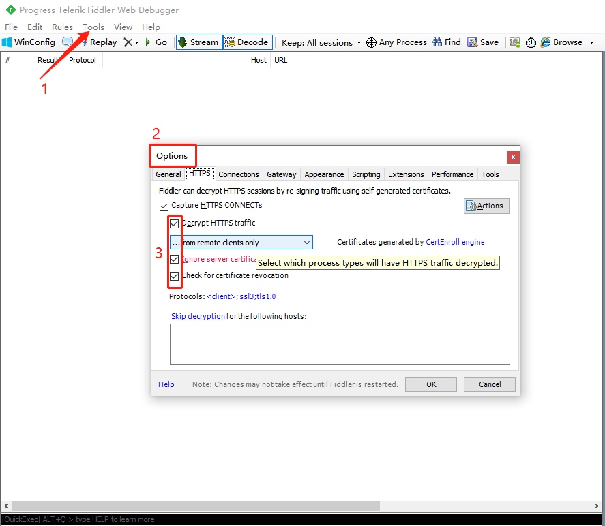The height and width of the screenshot is (526, 605).
Task: Click the Actions button
Action: pos(486,206)
